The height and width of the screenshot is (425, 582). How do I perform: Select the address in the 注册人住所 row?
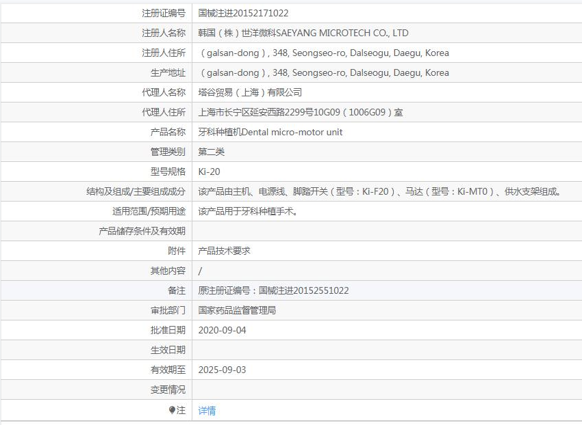(x=324, y=53)
